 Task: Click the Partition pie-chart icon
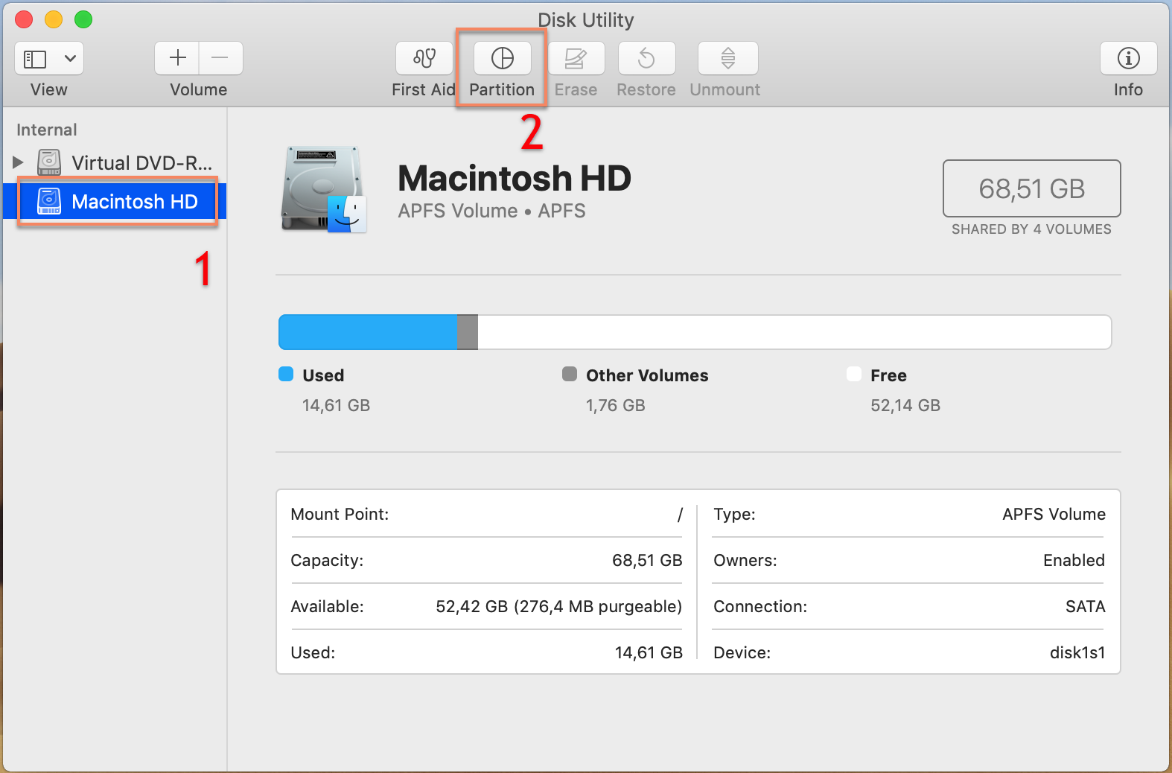coord(503,58)
